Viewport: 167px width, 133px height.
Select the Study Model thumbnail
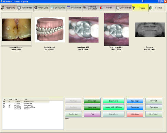tap(50, 30)
